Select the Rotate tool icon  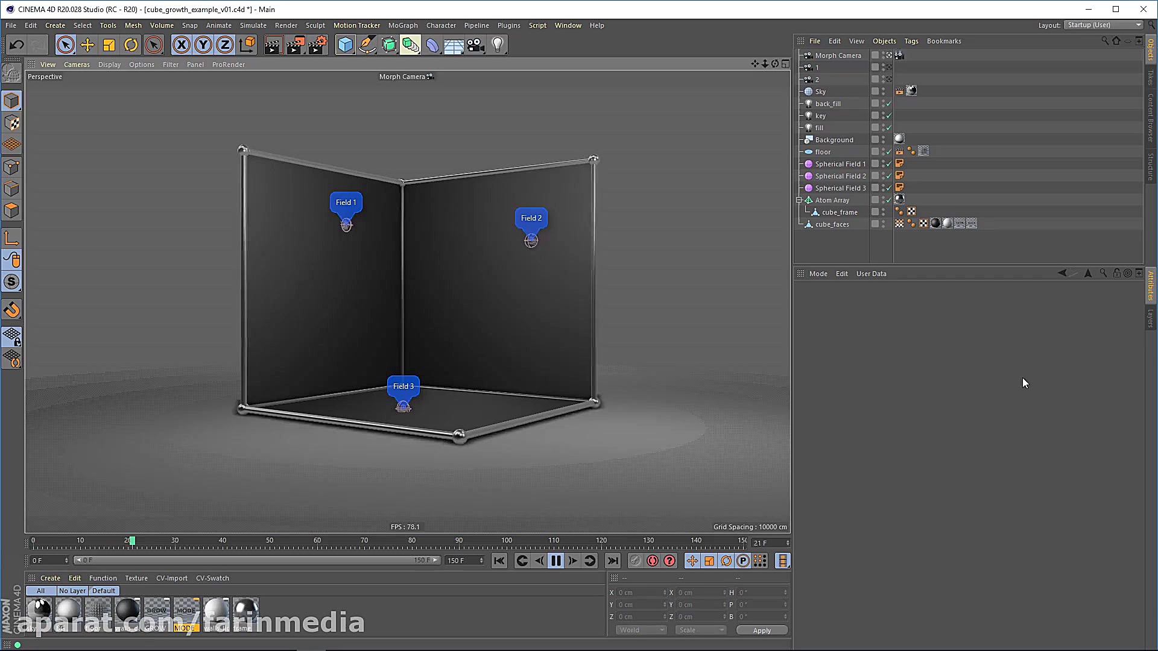(x=131, y=45)
